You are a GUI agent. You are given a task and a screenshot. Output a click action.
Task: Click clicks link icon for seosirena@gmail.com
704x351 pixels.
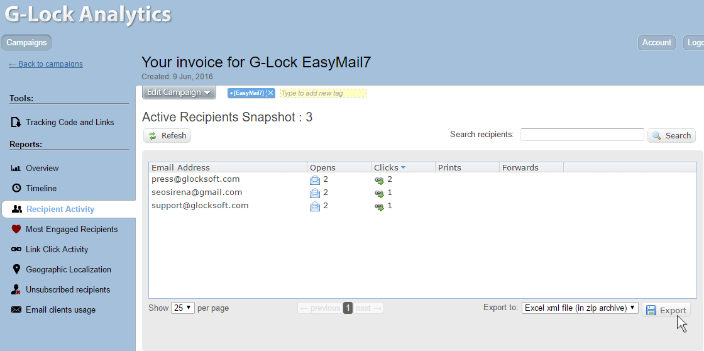point(380,194)
